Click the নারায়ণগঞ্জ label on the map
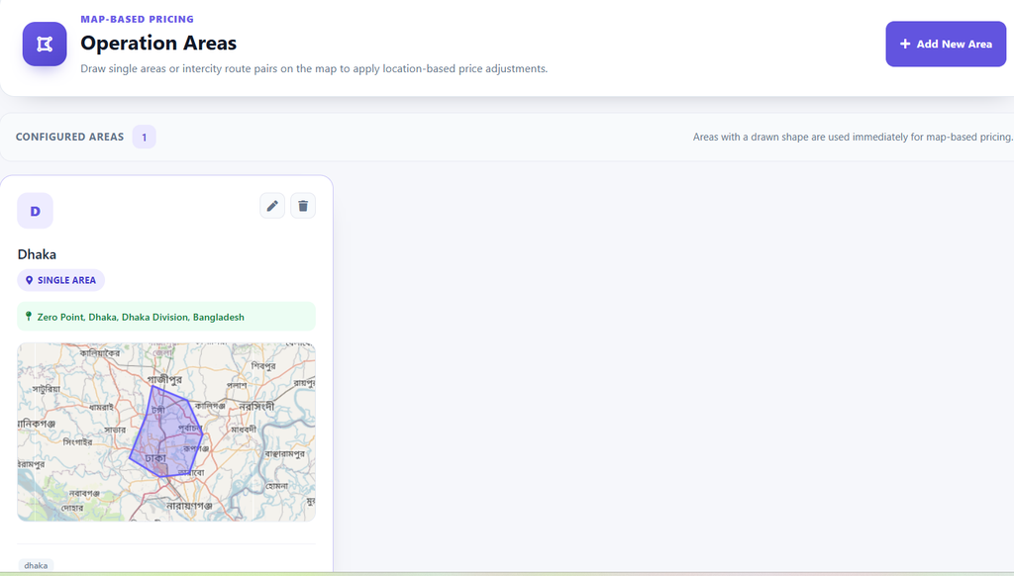Screen dimensions: 1014x576 click(189, 506)
